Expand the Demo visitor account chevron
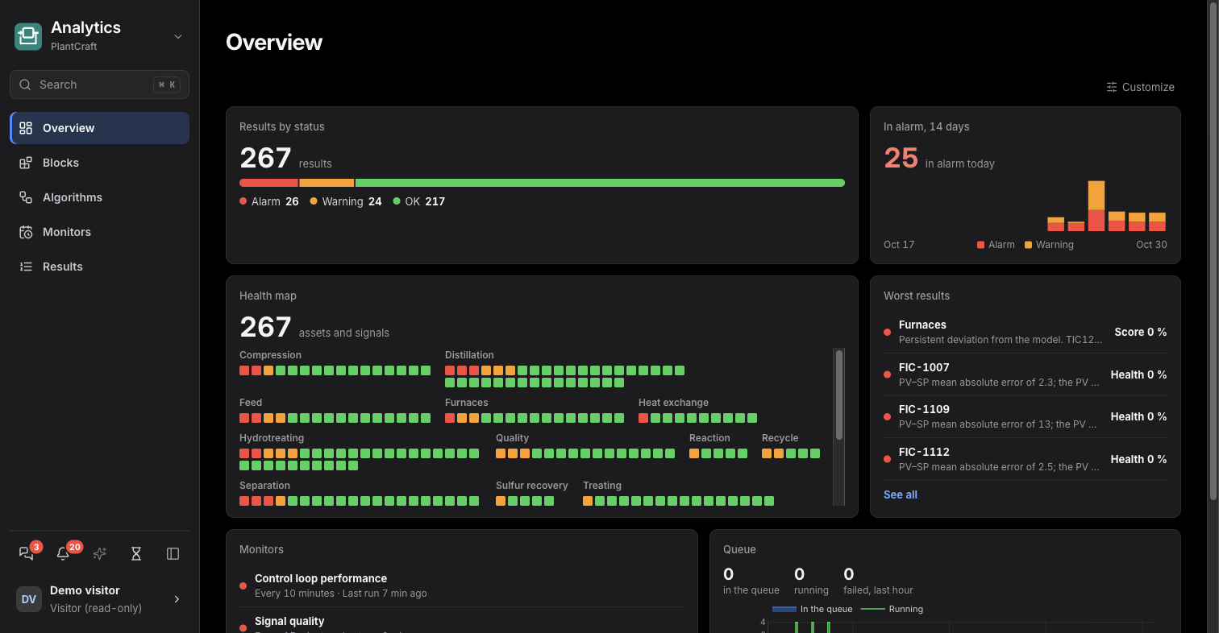Viewport: 1219px width, 633px height. 177,599
